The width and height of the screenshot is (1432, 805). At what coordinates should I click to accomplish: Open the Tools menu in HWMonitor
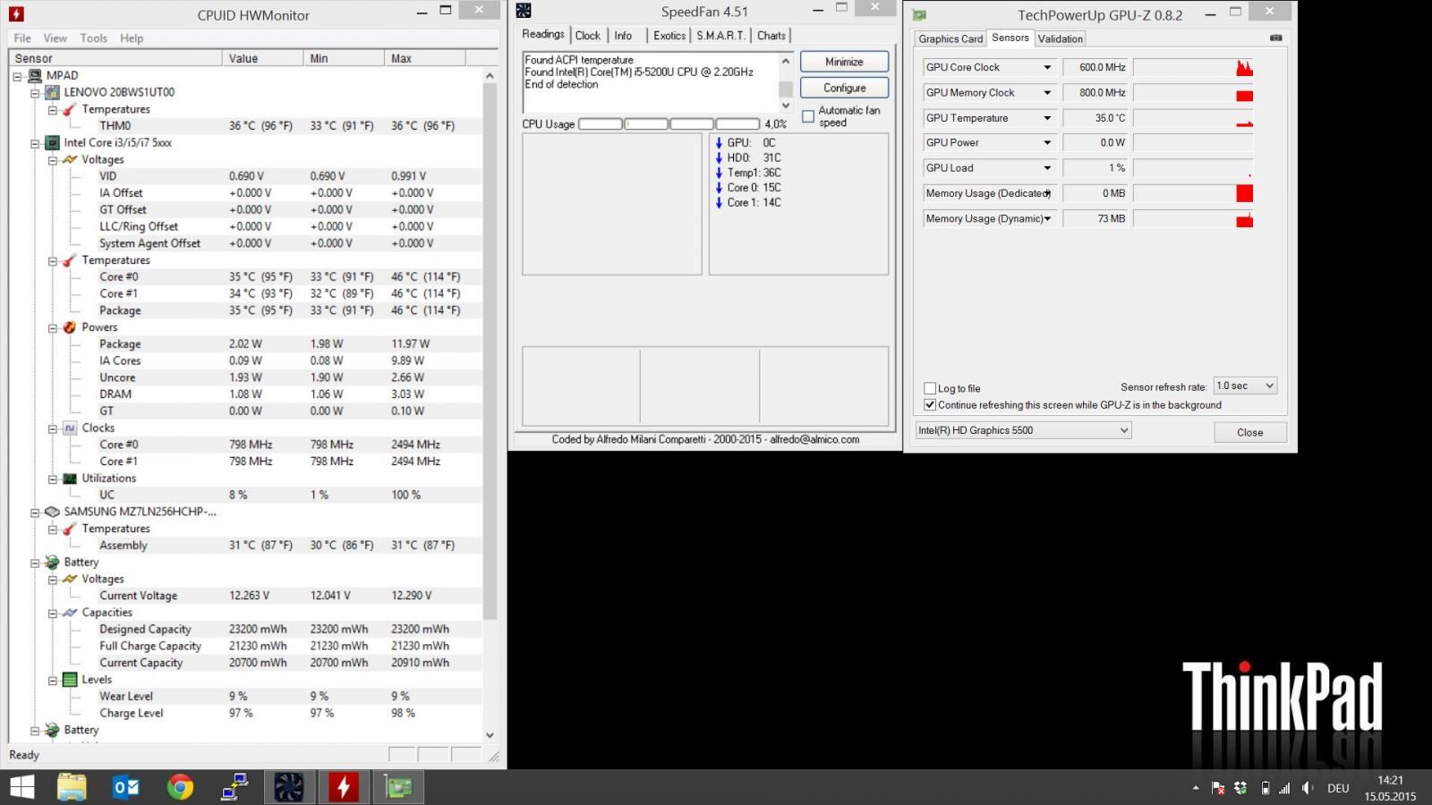point(93,38)
